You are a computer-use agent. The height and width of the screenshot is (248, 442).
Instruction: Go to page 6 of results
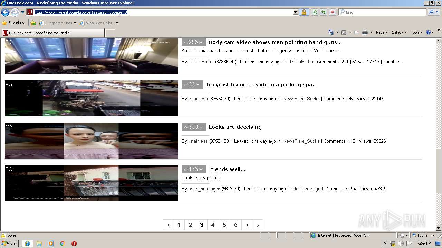236,225
